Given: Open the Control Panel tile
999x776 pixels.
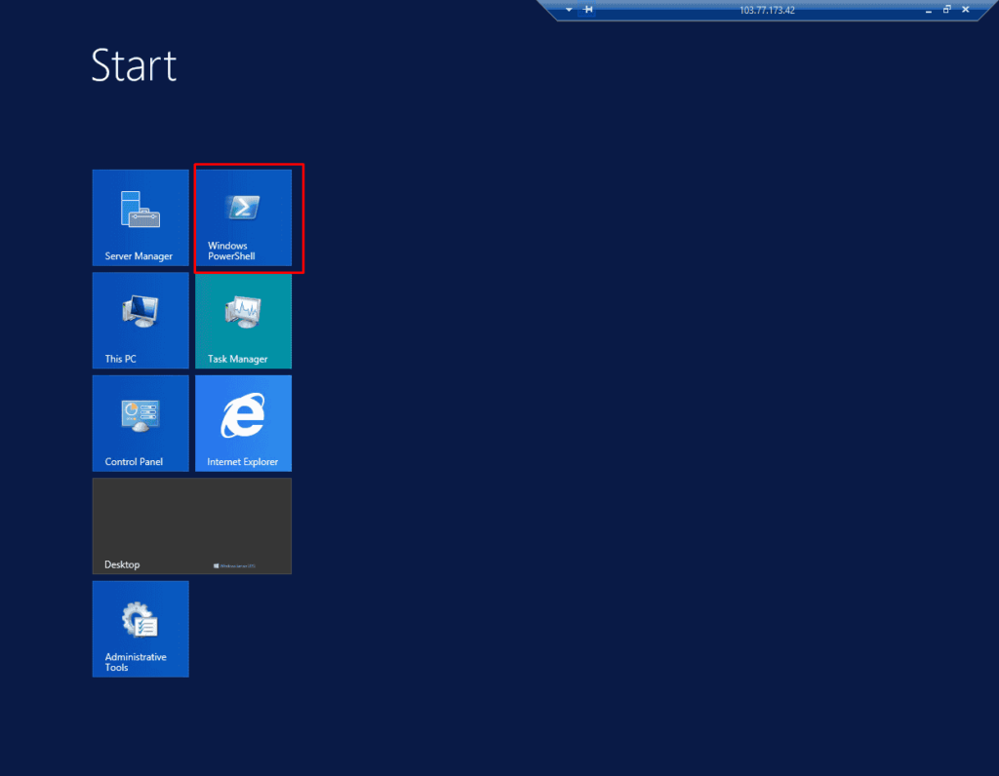Looking at the screenshot, I should click(x=140, y=423).
